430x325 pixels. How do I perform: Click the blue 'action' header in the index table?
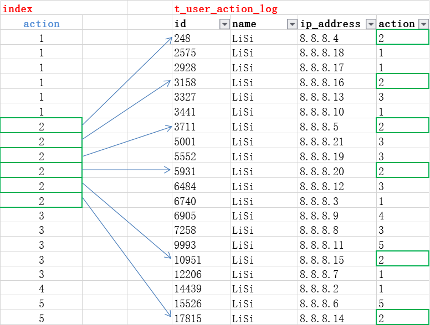click(42, 23)
